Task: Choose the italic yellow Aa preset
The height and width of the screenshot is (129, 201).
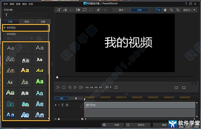Action: [40, 70]
